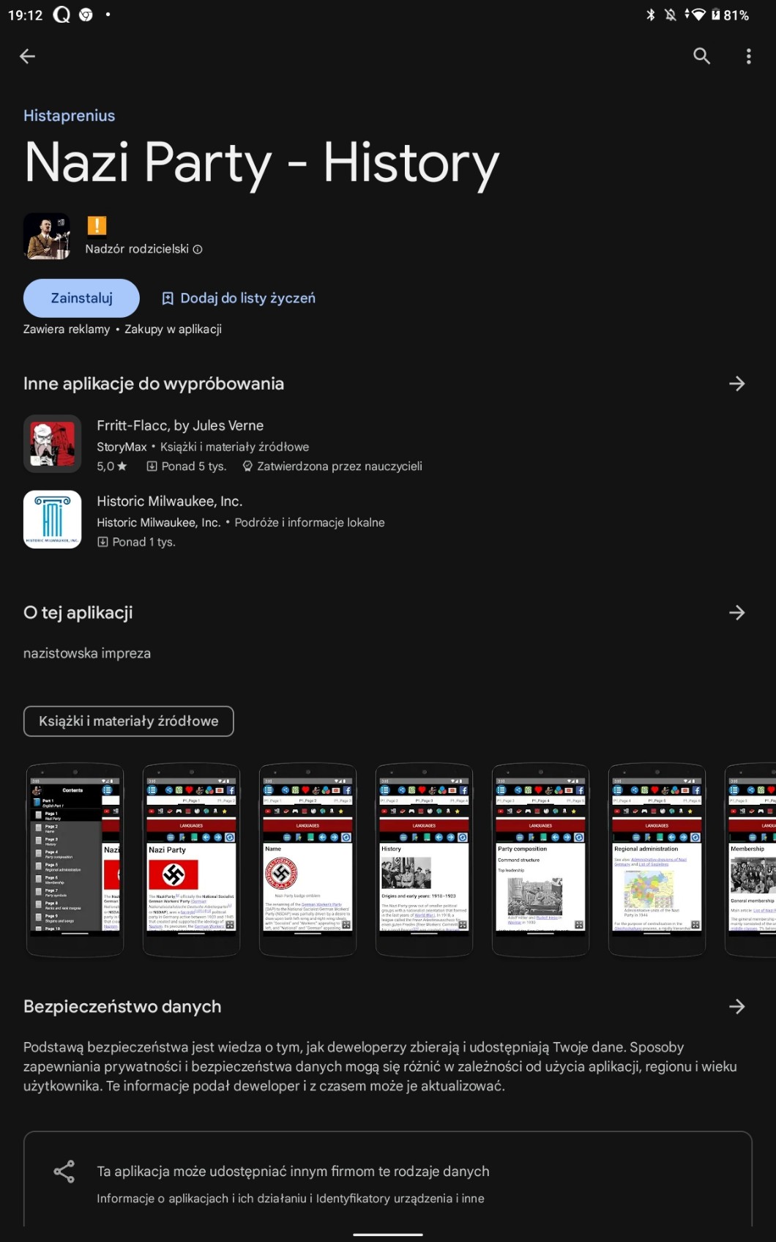Screen dimensions: 776x1242
Task: View the swastika flag screenshot thumbnail
Action: pyautogui.click(x=191, y=860)
